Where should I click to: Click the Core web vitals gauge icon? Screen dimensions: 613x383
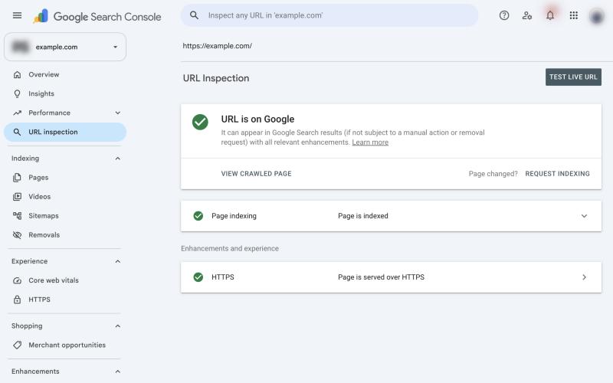click(17, 280)
